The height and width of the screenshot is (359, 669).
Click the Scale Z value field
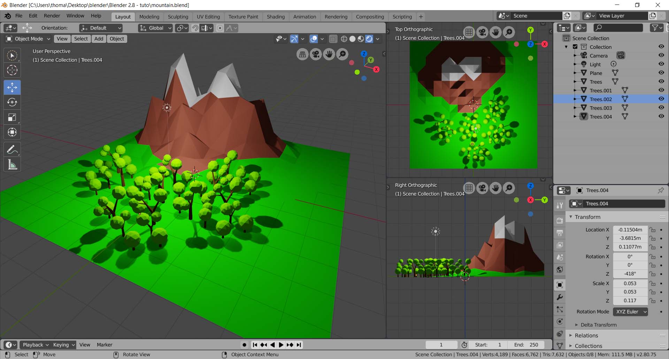point(630,300)
